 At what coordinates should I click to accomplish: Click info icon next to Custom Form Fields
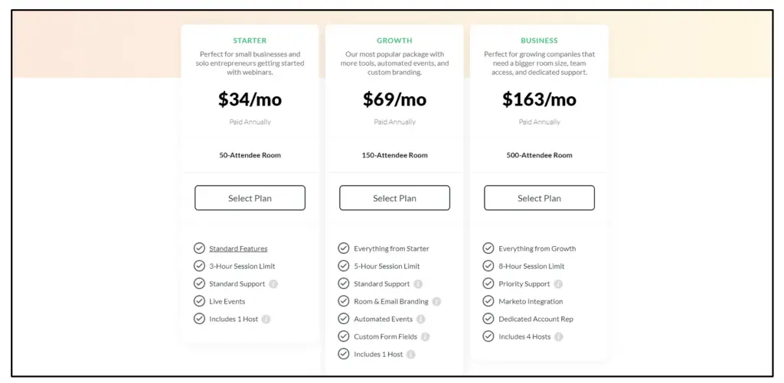[x=426, y=336]
